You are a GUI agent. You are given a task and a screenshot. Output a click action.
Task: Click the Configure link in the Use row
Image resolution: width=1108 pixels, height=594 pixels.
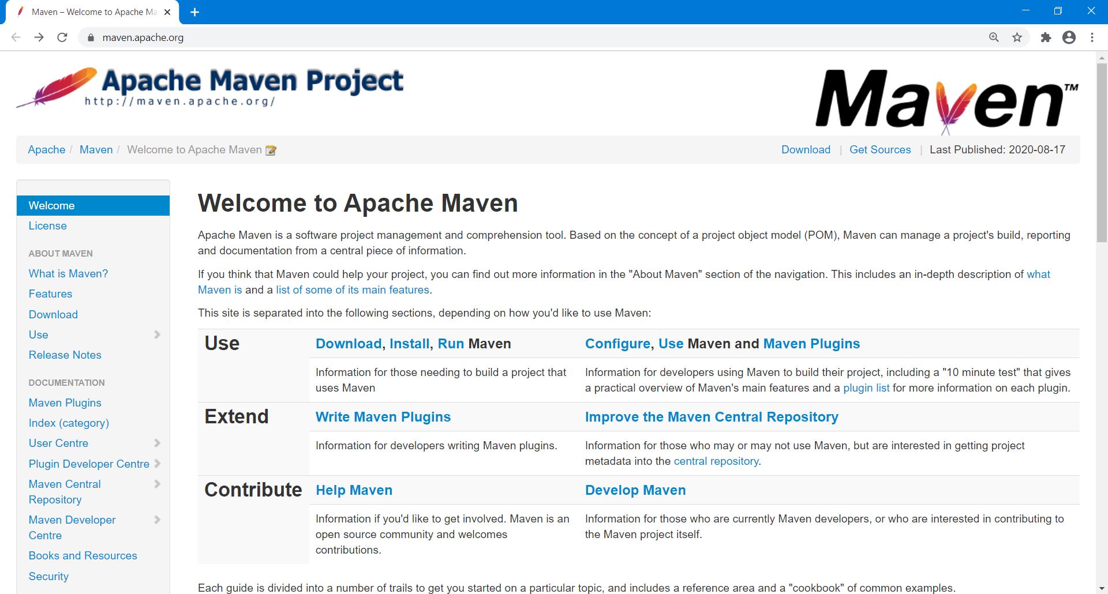pyautogui.click(x=617, y=344)
